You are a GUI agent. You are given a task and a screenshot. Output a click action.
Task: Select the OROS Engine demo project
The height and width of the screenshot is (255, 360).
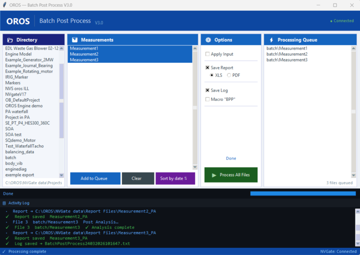pos(24,106)
